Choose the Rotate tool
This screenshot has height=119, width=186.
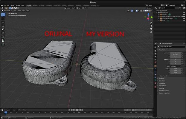click(3, 26)
